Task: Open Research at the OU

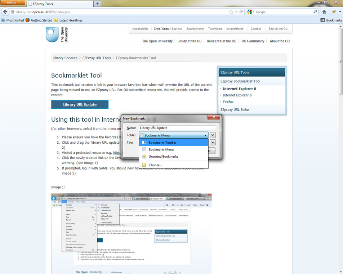Action: point(222,41)
